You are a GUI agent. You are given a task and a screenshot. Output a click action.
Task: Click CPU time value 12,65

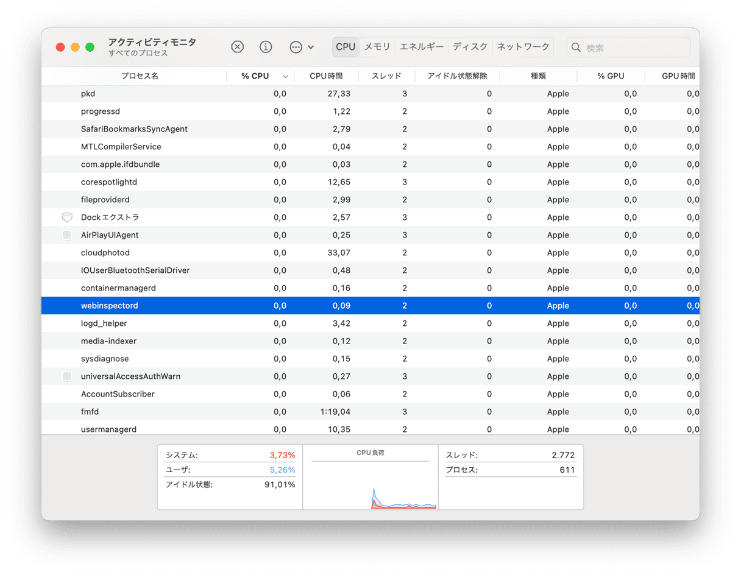pos(339,182)
